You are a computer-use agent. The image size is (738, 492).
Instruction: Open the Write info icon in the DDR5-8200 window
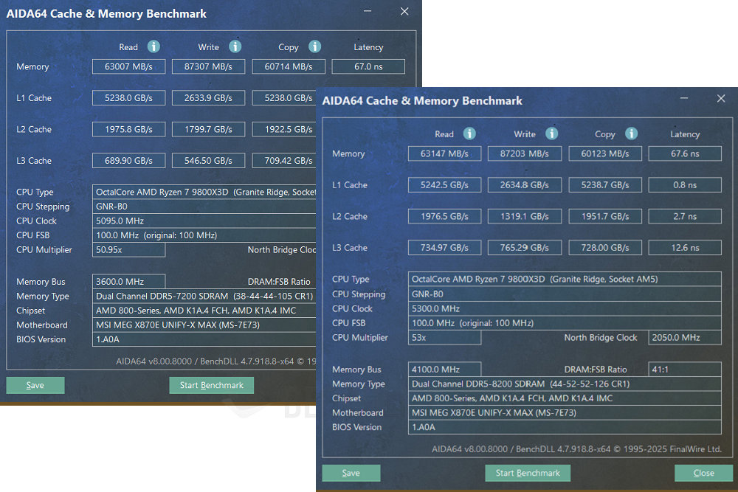tap(551, 134)
